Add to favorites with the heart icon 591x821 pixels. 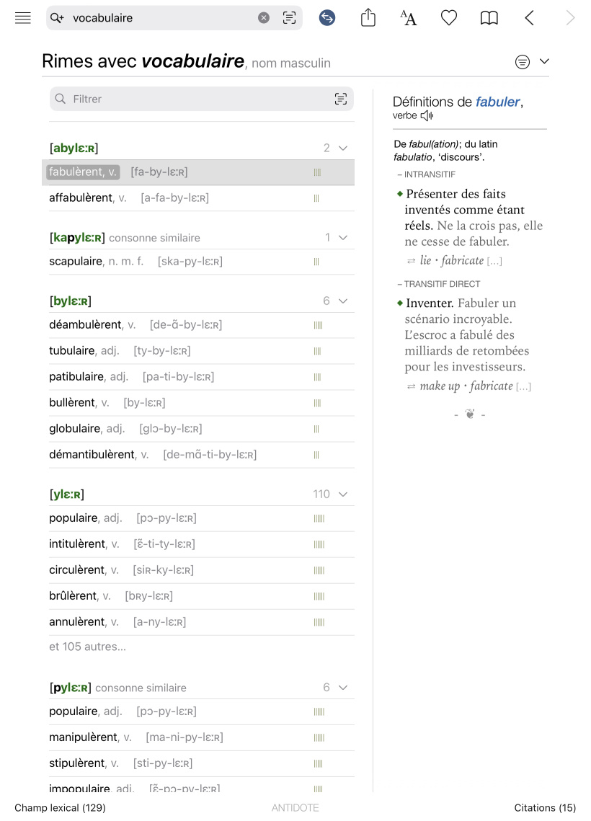pos(448,18)
